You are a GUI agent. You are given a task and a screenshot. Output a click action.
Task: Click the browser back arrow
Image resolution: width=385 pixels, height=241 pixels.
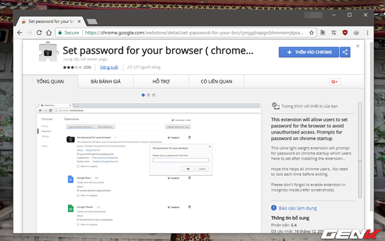[x=20, y=33]
